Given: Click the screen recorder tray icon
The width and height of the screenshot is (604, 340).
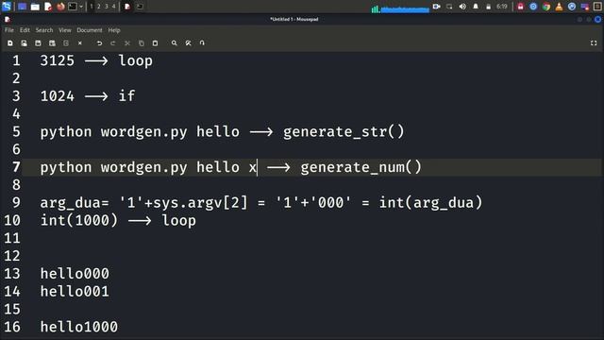Looking at the screenshot, I should [436, 7].
